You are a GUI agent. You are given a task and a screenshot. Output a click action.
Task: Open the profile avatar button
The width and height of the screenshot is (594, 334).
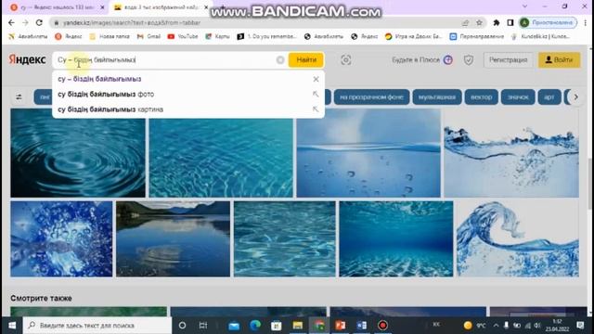(549, 22)
